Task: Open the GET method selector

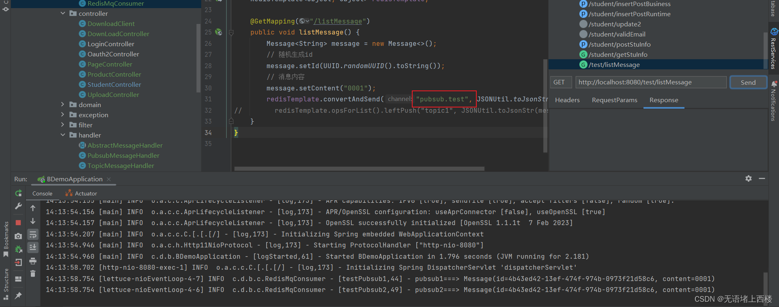Action: (561, 82)
